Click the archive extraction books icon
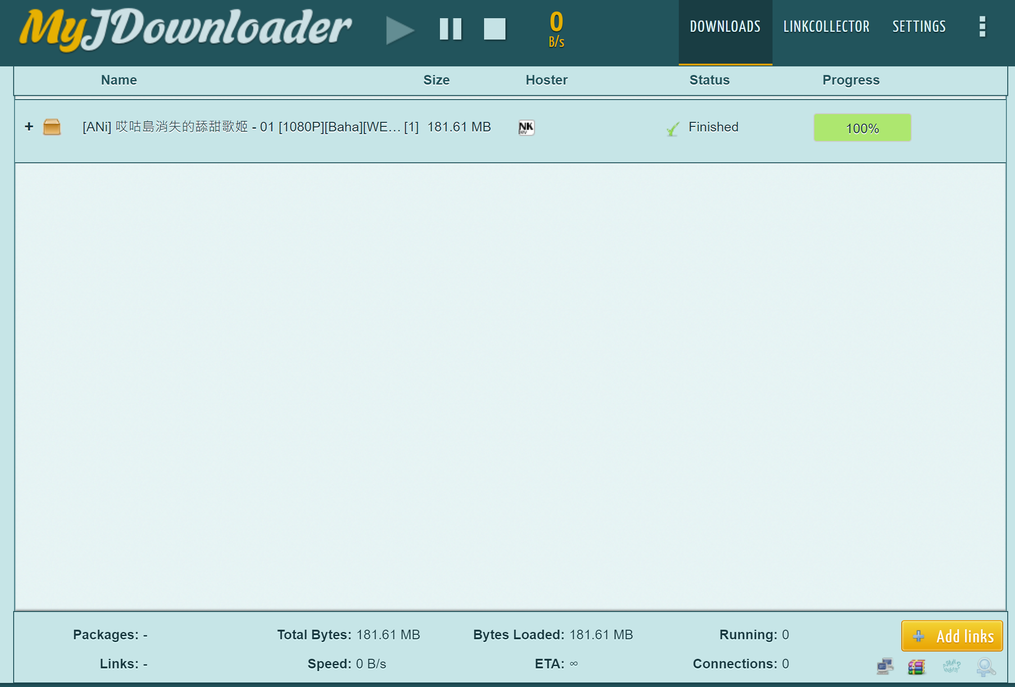The width and height of the screenshot is (1015, 687). click(x=917, y=667)
